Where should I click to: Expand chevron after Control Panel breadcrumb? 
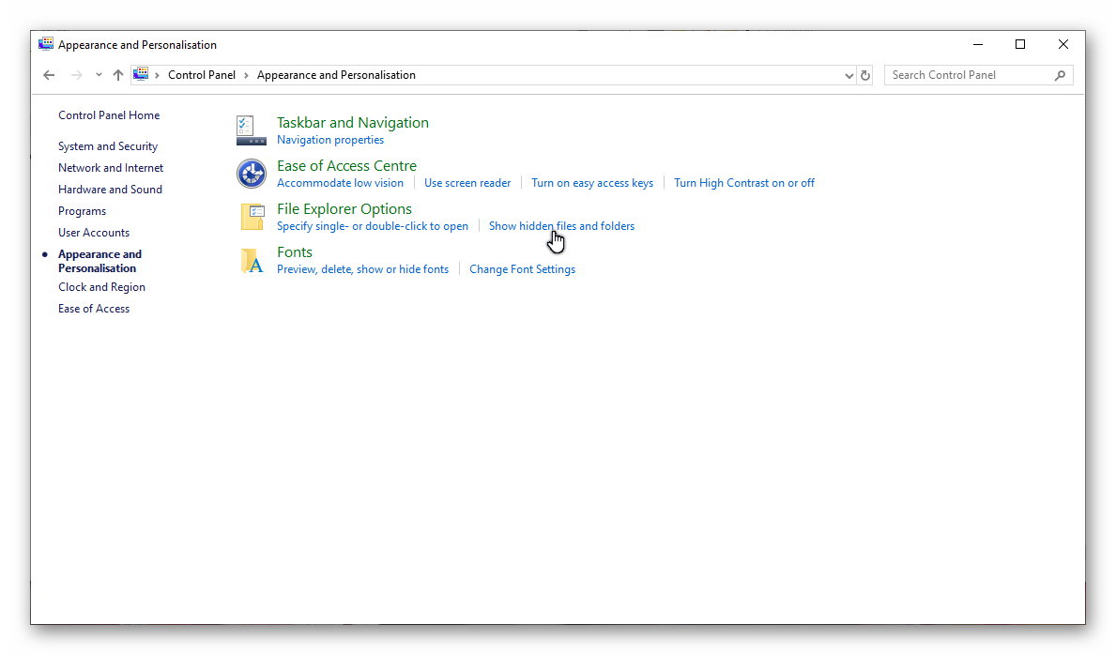point(246,75)
